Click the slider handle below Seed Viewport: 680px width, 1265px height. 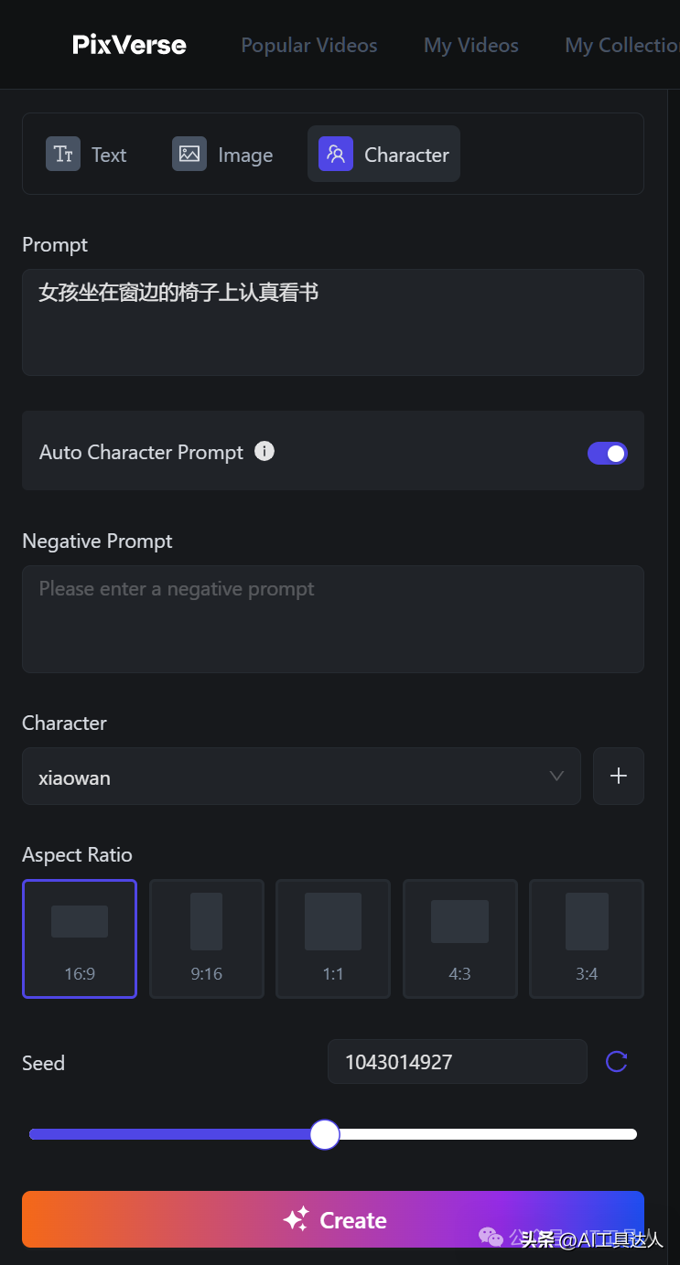point(325,1134)
